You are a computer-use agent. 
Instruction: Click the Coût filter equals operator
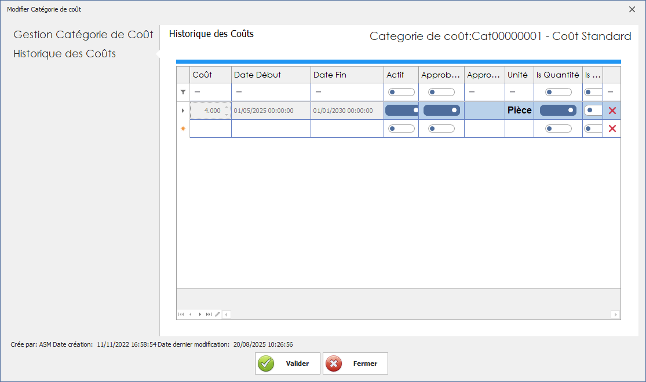[x=197, y=92]
